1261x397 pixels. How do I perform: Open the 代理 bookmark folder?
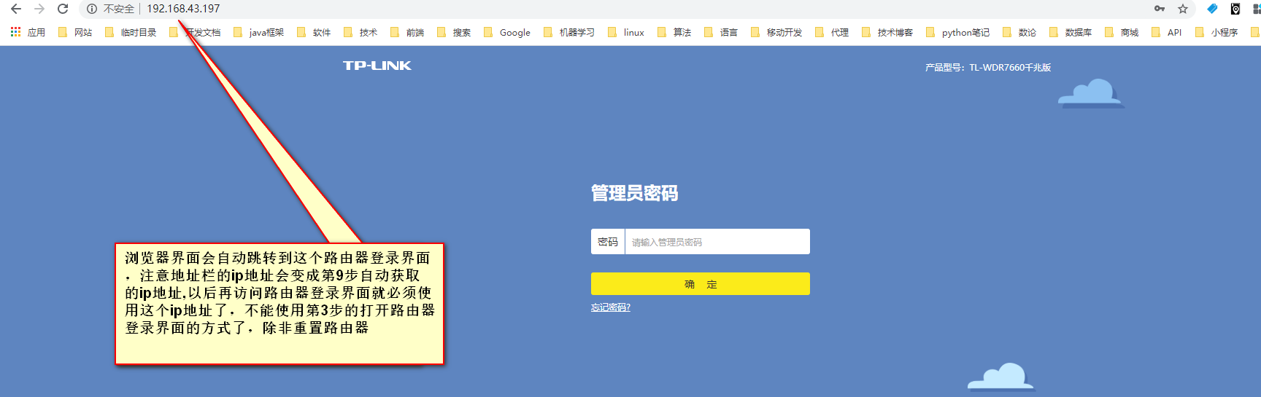pyautogui.click(x=832, y=32)
